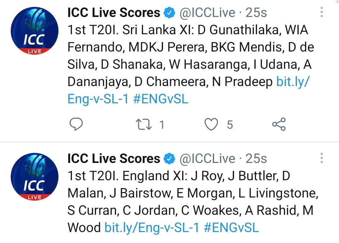
Task: Tap @ICCLive handle on second tweet
Action: [207, 159]
